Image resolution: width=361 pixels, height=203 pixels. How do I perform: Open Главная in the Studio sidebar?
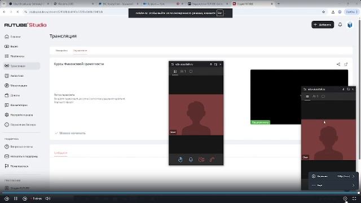pyautogui.click(x=12, y=37)
